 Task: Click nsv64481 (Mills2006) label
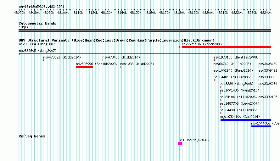point(232,77)
